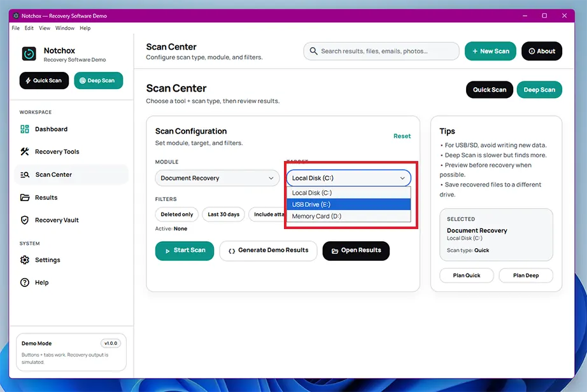Screen dimensions: 587x392
Task: Click the v1.0.0 version badge
Action: 111,344
